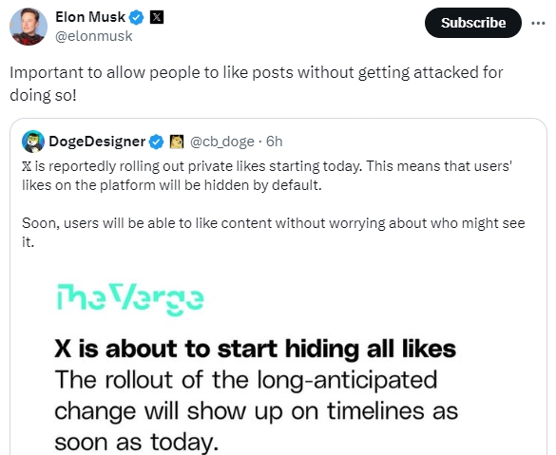Open headline 'X is about to start hiding all likes'
Image resolution: width=556 pixels, height=455 pixels.
(256, 349)
